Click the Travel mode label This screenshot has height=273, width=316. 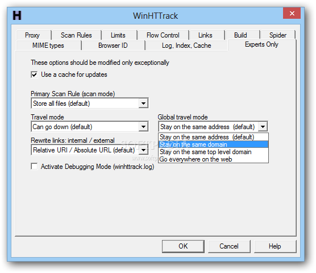[x=47, y=117]
